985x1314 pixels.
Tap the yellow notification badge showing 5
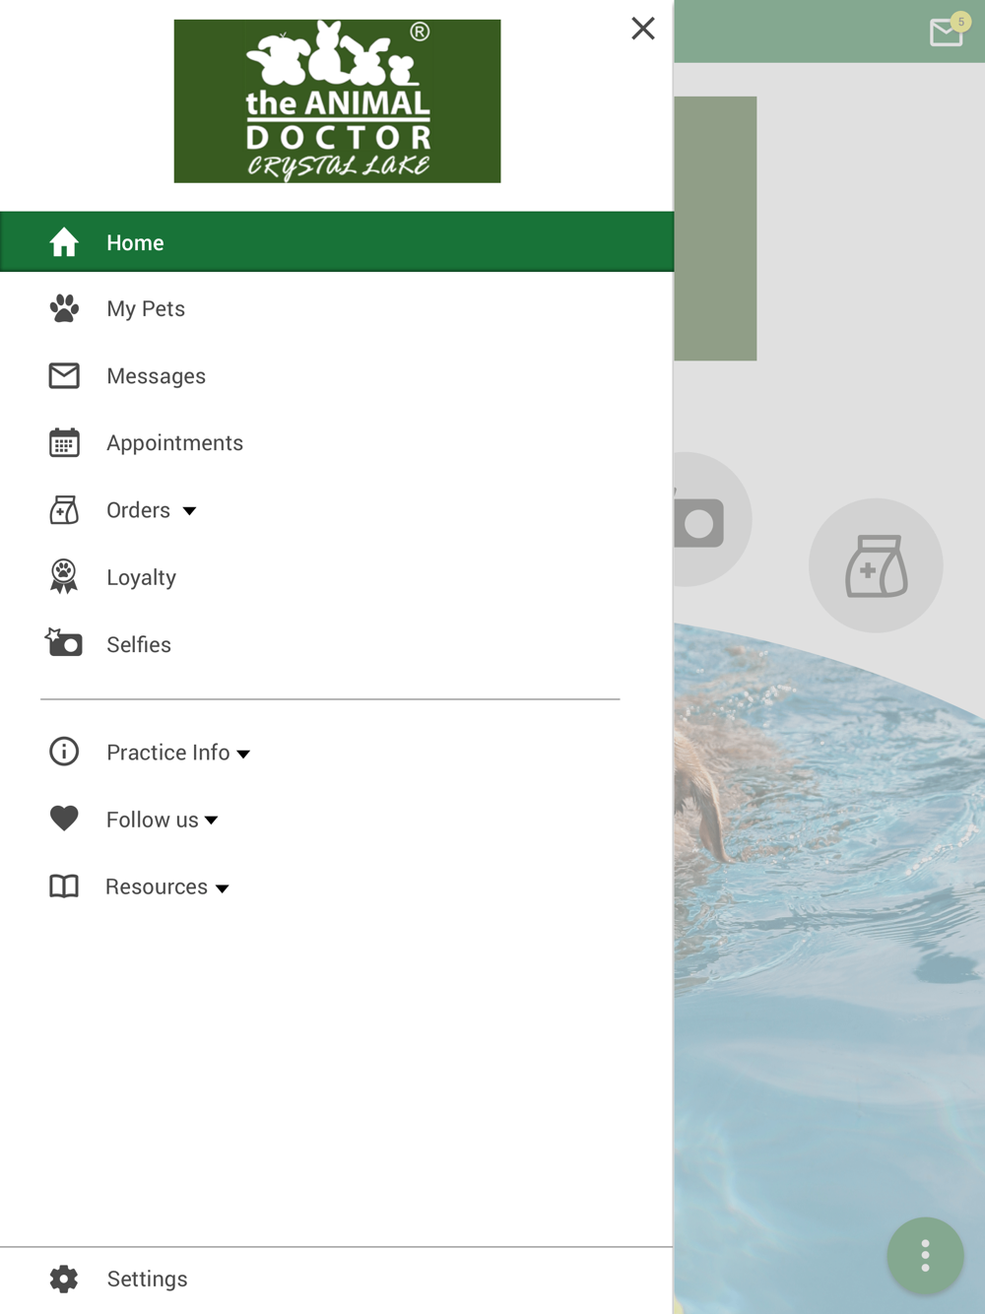point(961,22)
